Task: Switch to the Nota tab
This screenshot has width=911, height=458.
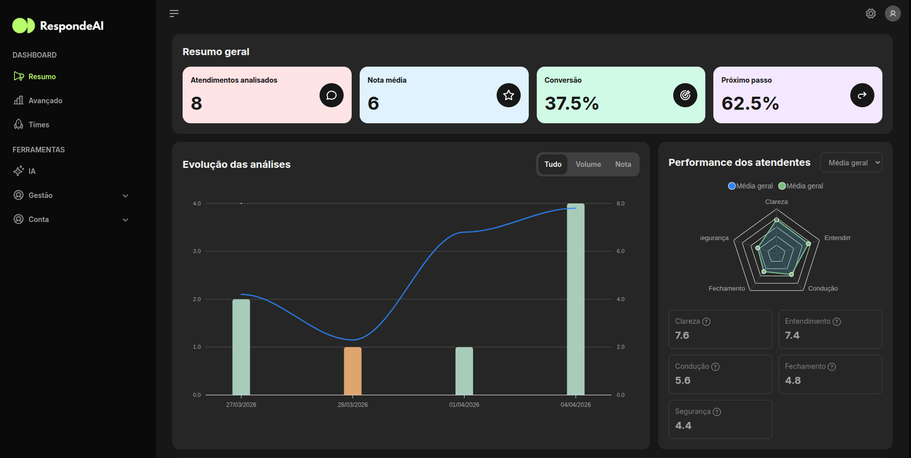Action: point(623,164)
